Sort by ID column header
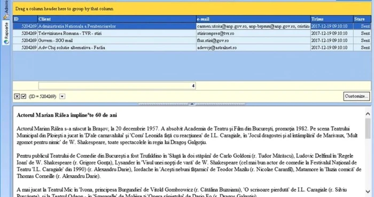This screenshot has height=197, width=374. tap(25, 19)
